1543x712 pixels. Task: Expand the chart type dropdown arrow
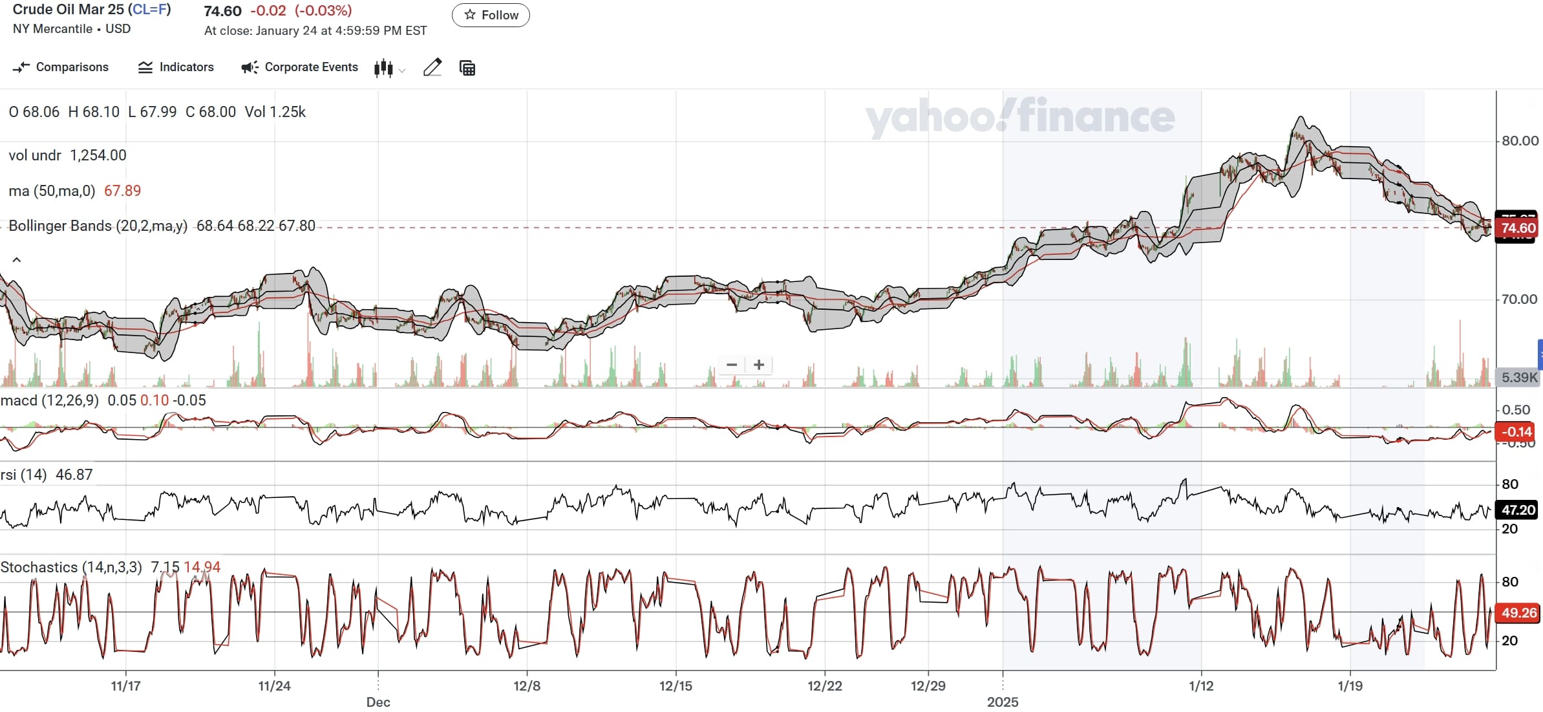[402, 70]
